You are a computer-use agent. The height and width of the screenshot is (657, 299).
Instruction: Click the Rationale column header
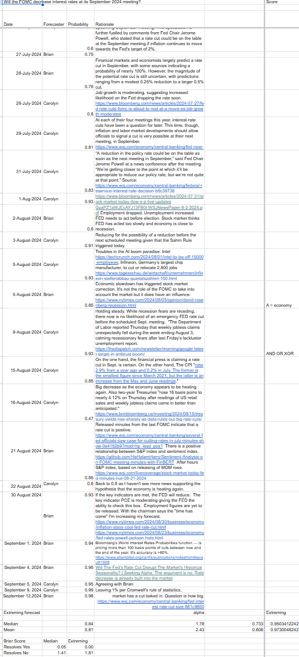pyautogui.click(x=104, y=25)
